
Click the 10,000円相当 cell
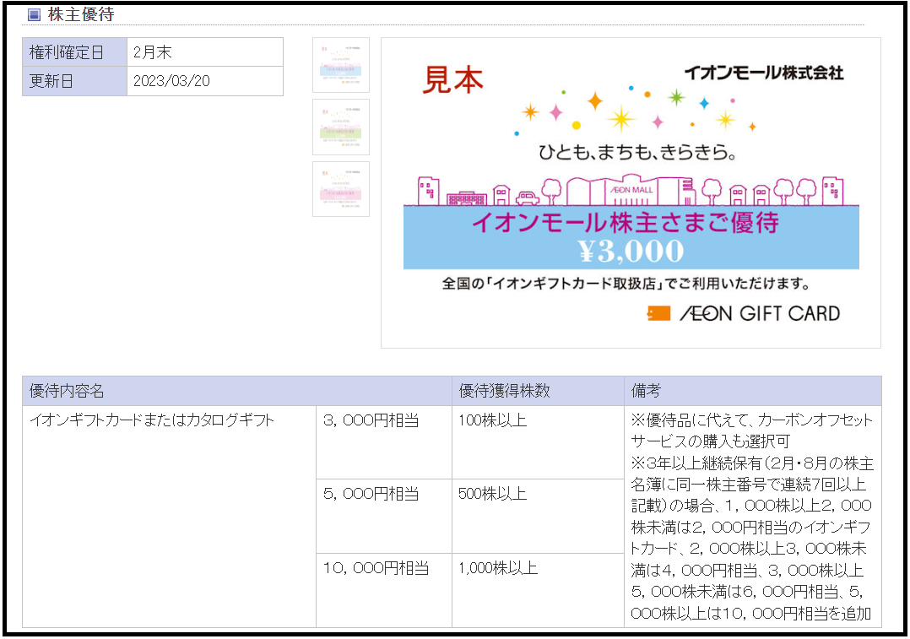pyautogui.click(x=384, y=590)
